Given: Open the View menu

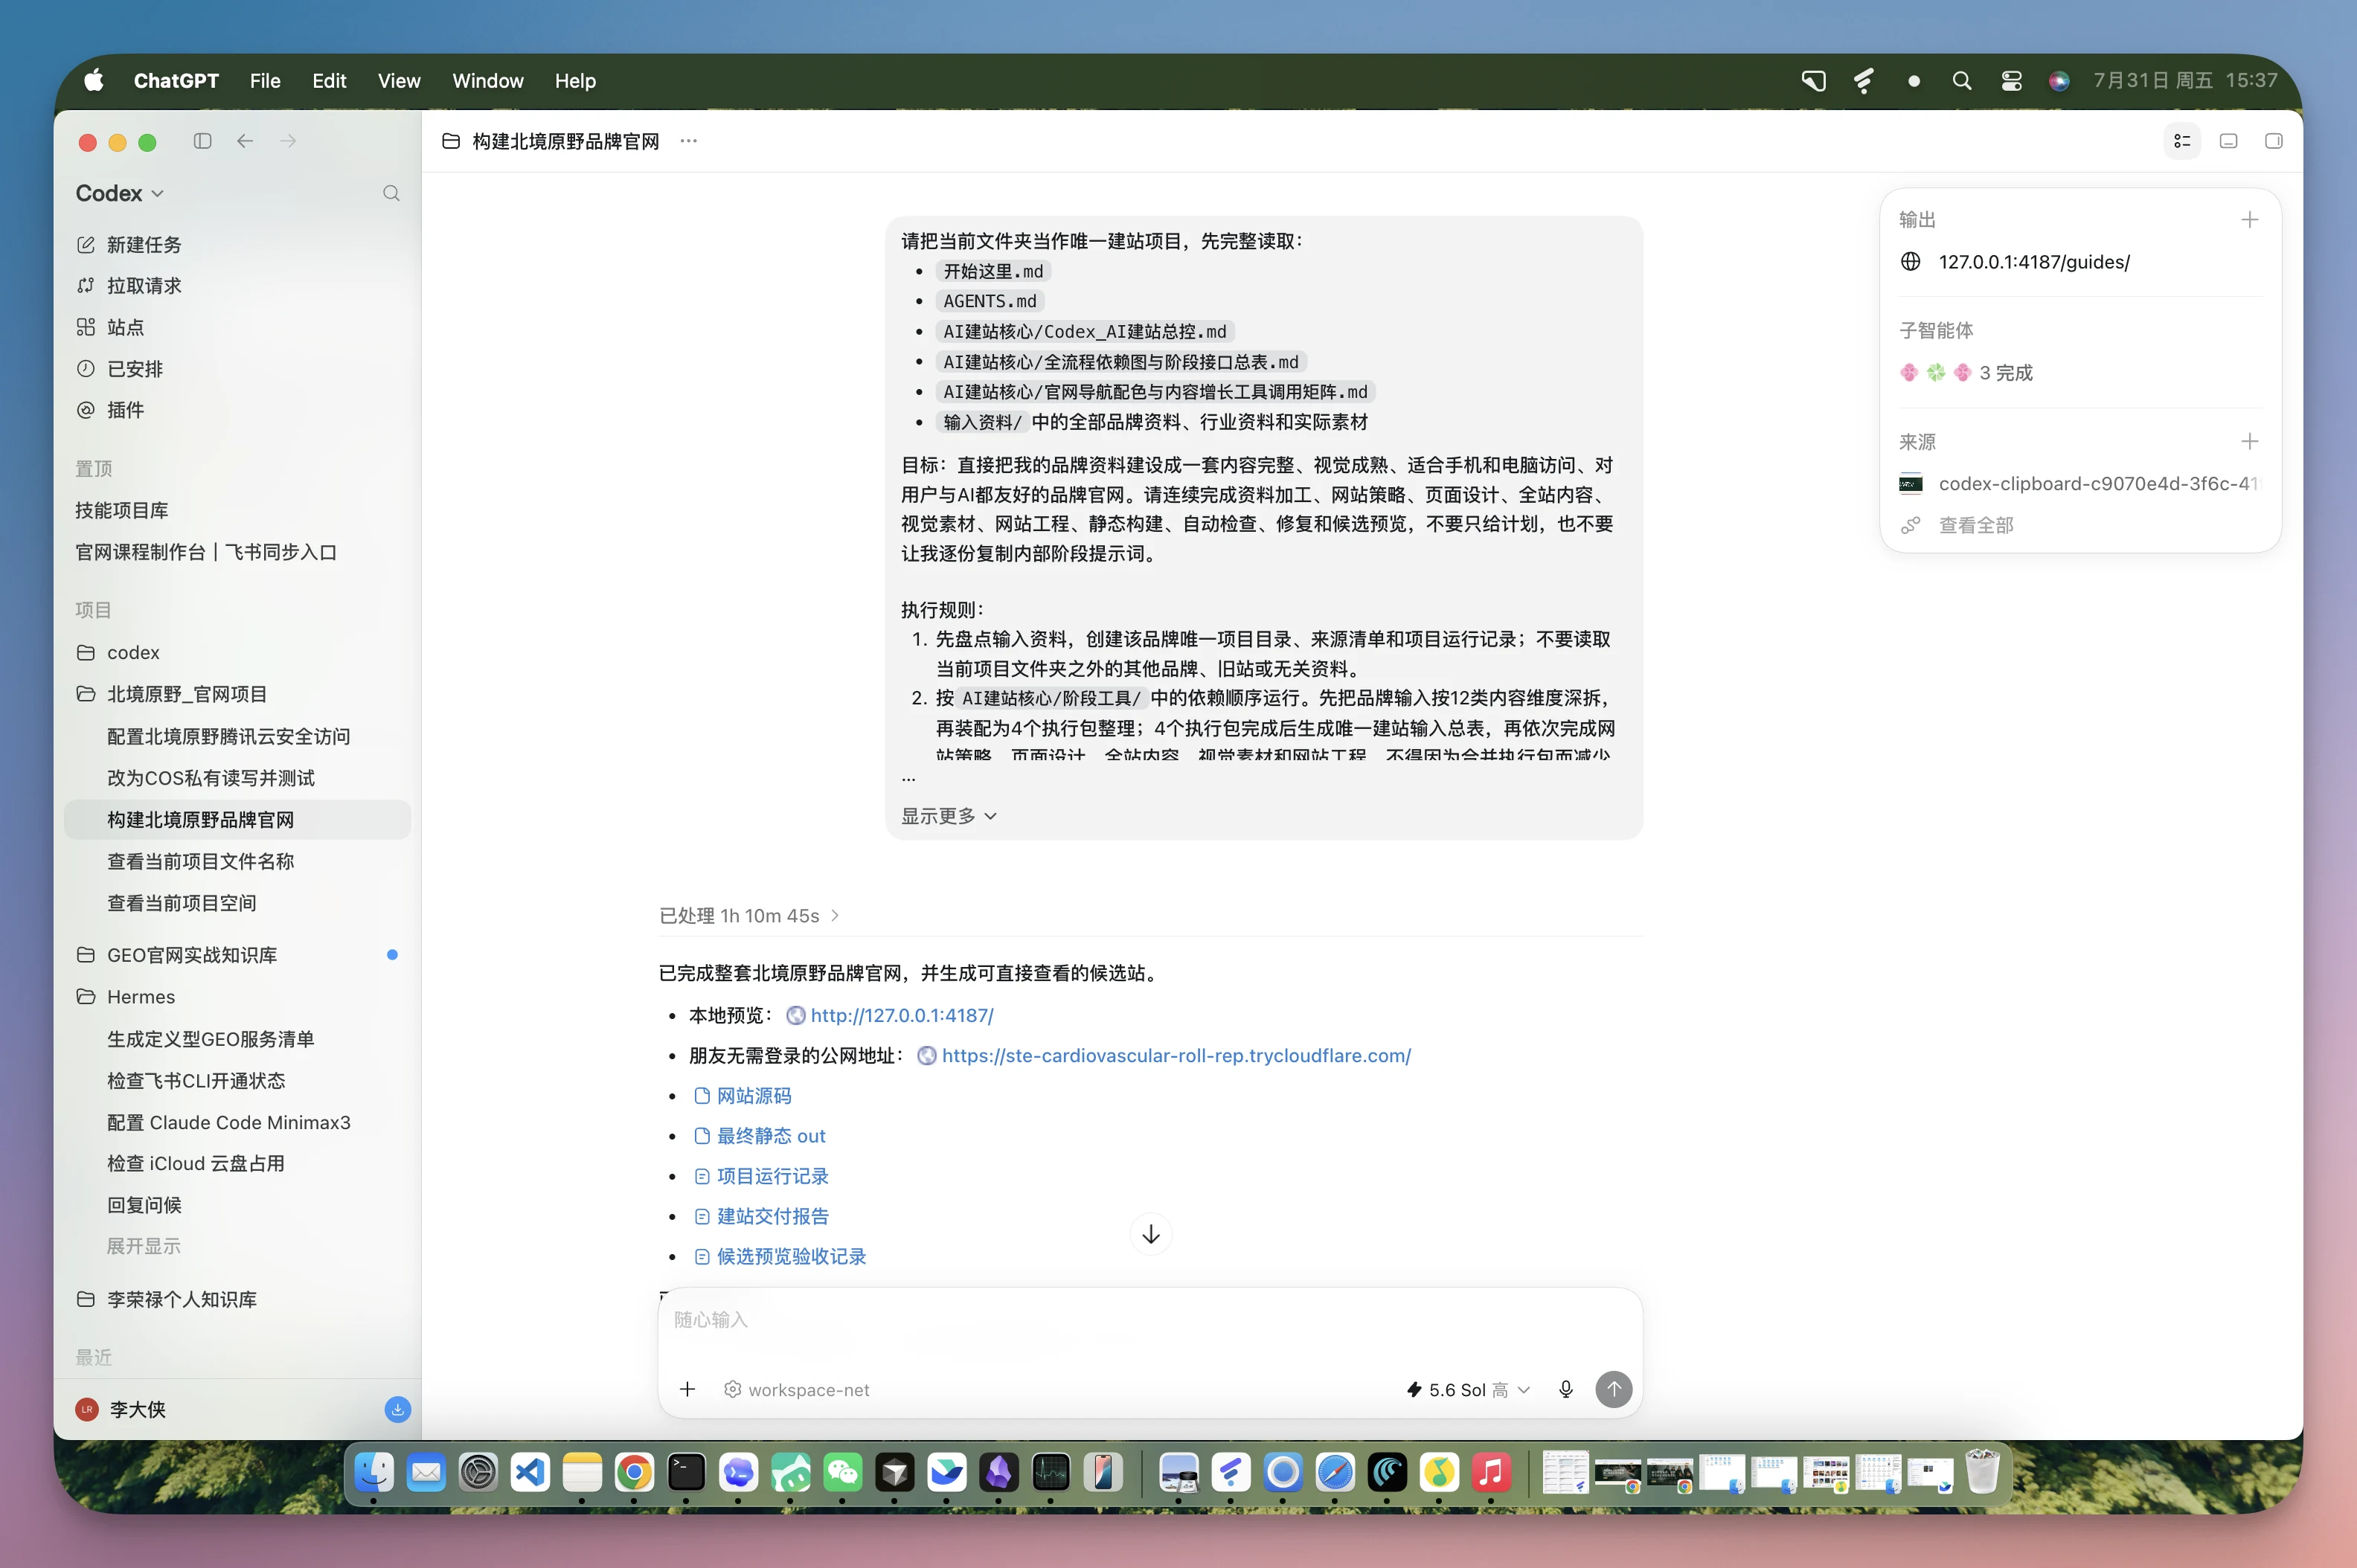Looking at the screenshot, I should (x=399, y=81).
